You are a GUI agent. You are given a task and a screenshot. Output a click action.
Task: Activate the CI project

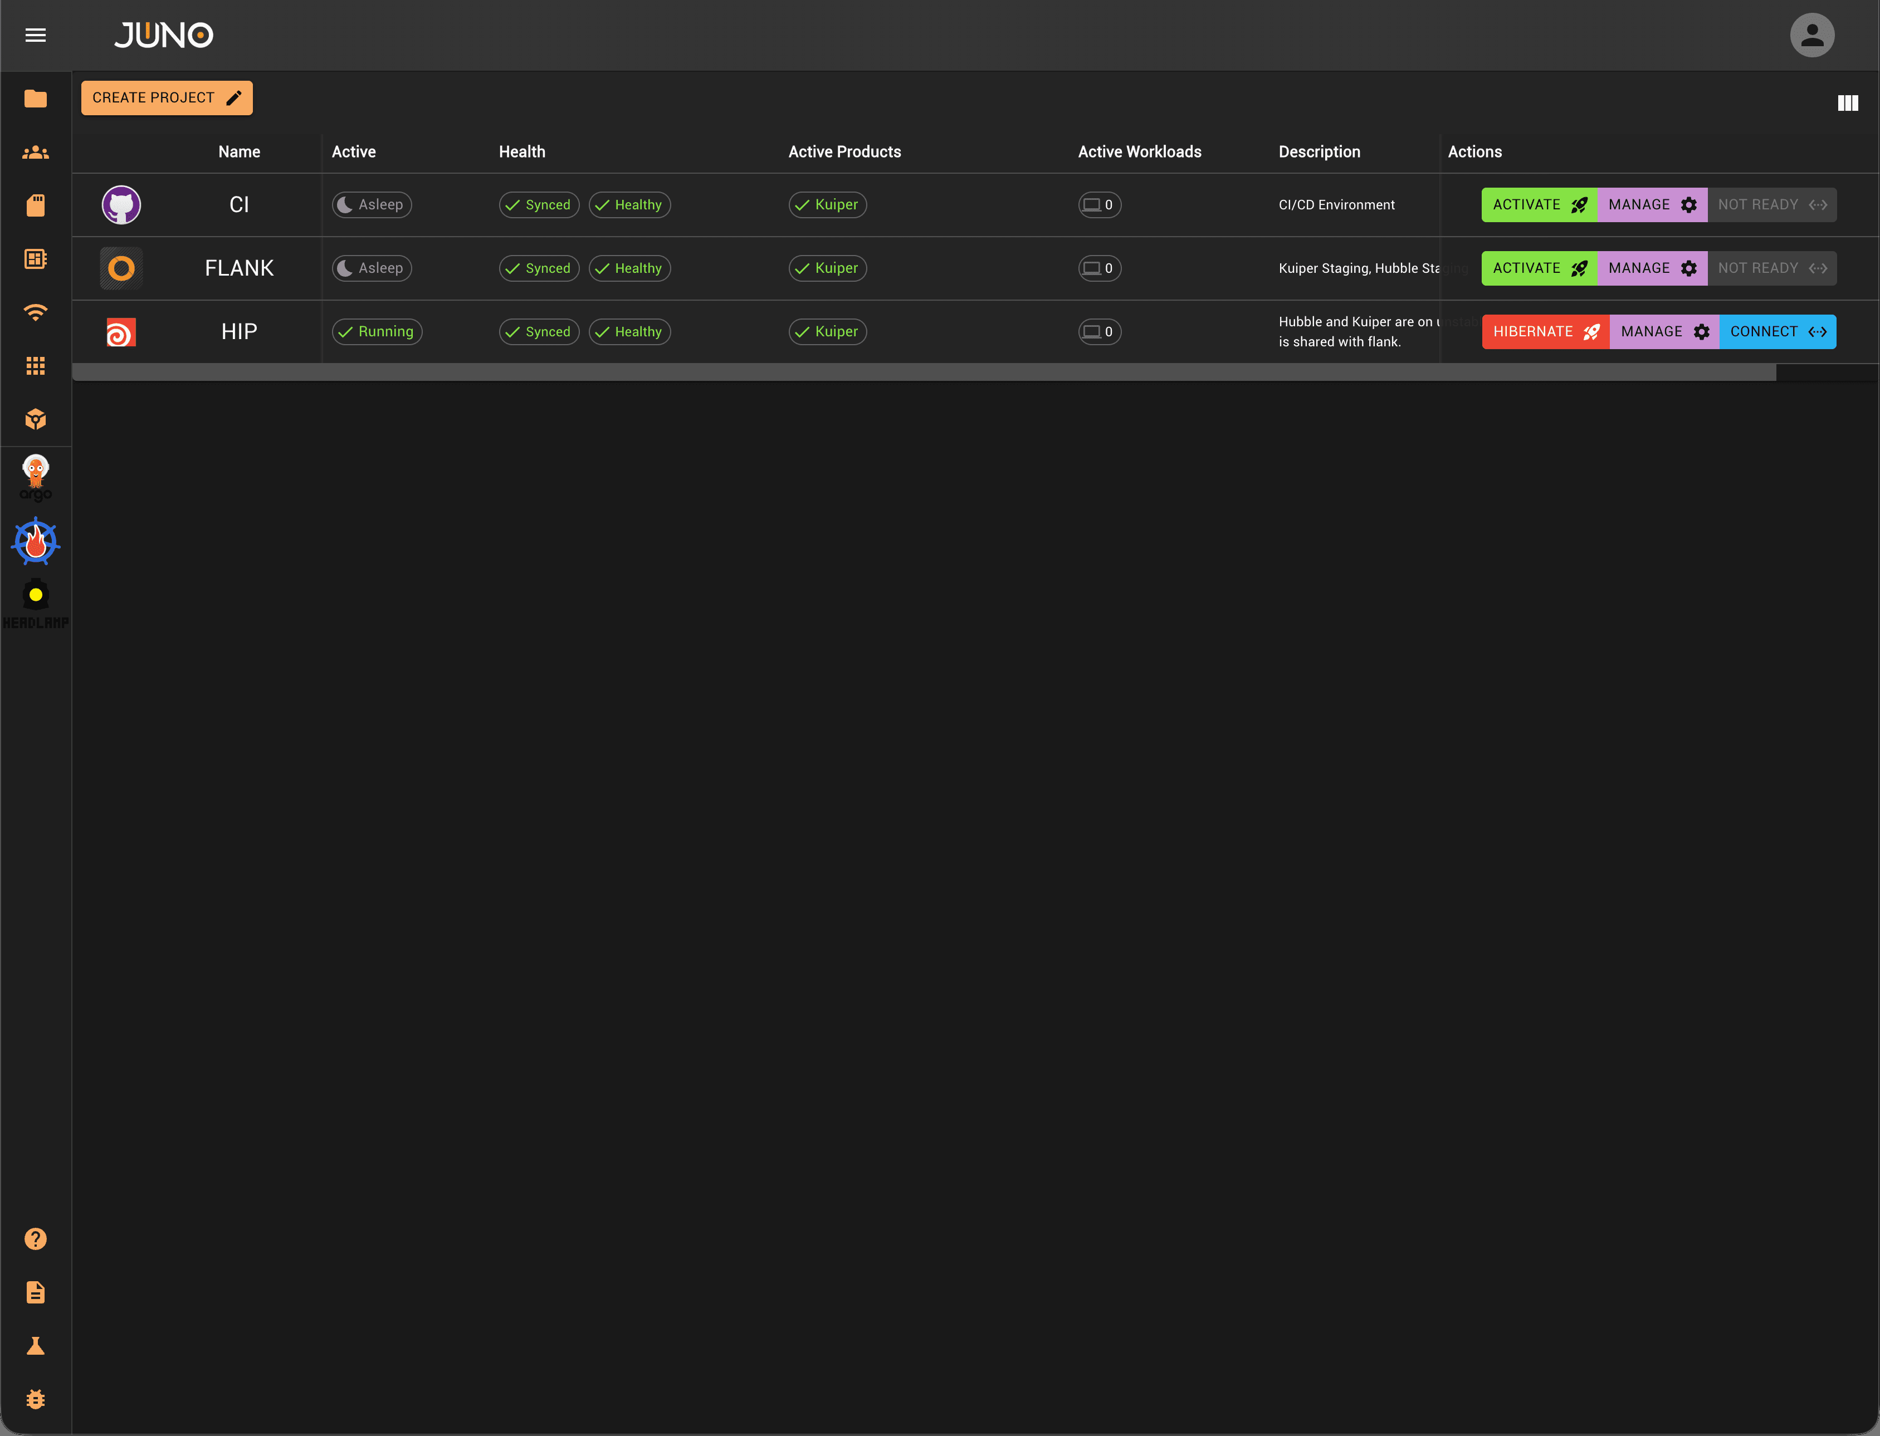pos(1538,205)
